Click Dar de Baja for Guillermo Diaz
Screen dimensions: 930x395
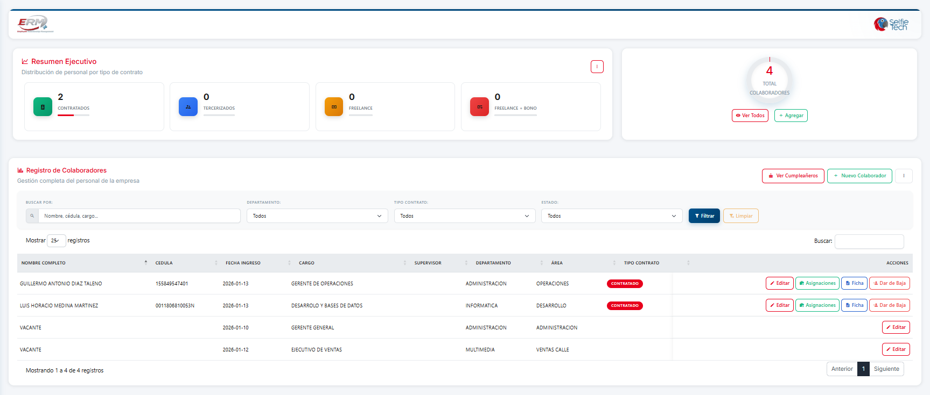point(889,283)
